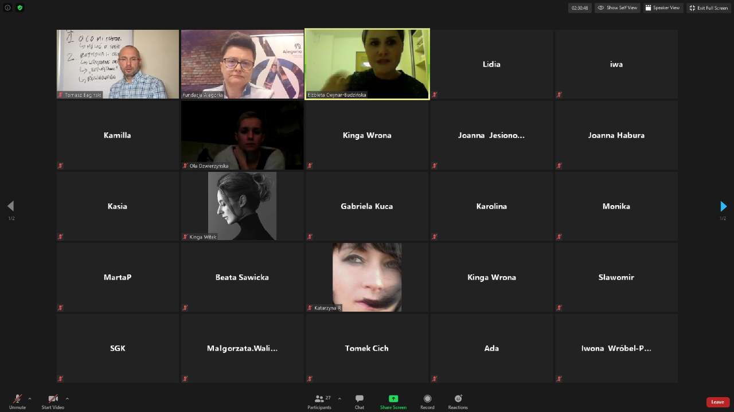Click the green encryption shield icon
734x412 pixels.
[x=20, y=8]
